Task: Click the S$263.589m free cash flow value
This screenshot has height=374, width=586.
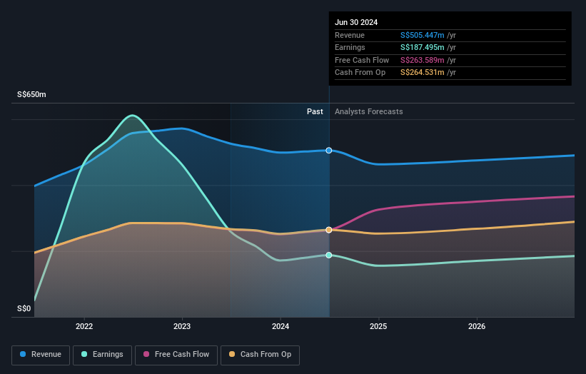Action: (x=423, y=60)
